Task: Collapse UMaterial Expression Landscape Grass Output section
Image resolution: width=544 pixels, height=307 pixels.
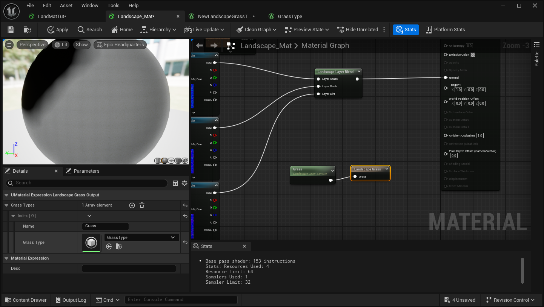Action: click(x=6, y=195)
